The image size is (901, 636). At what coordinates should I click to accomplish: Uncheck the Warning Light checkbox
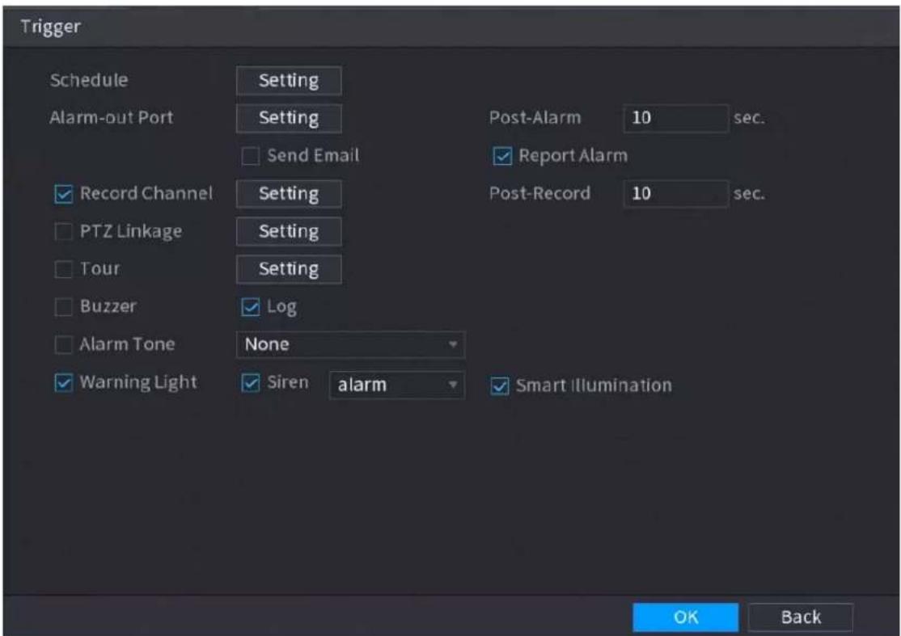coord(63,383)
